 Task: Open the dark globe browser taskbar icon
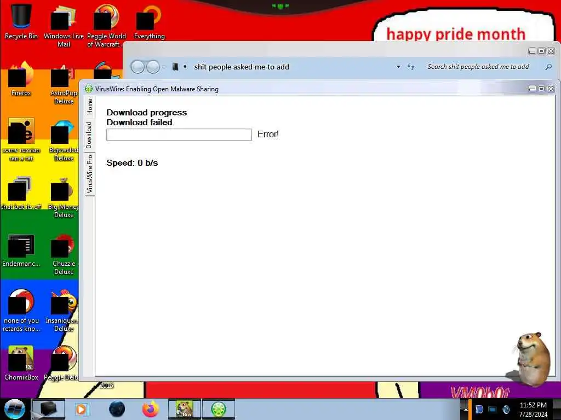click(117, 409)
